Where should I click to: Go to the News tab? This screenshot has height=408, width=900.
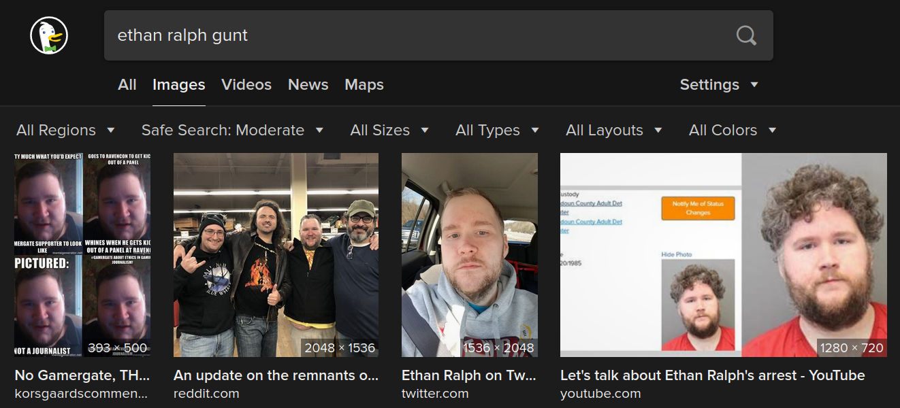tap(308, 85)
